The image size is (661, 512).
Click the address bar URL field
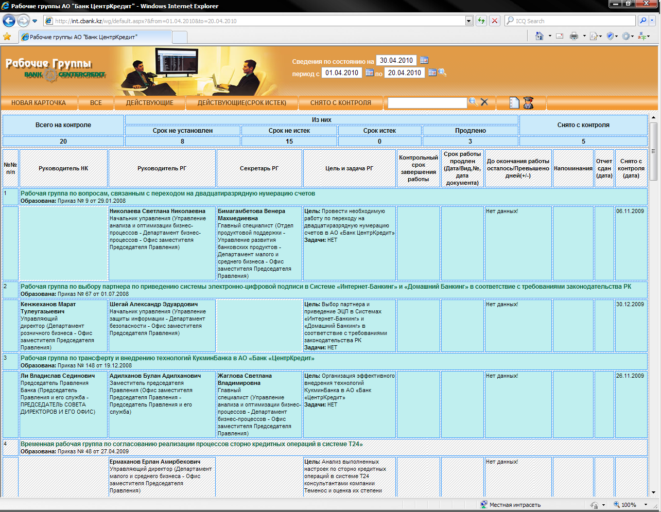click(x=254, y=21)
